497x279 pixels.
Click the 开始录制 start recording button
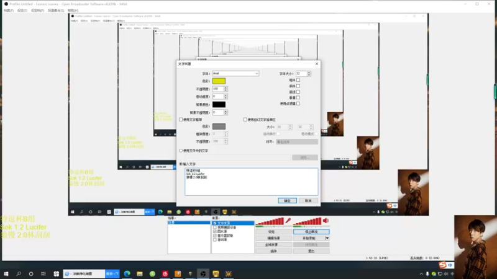[x=309, y=238]
